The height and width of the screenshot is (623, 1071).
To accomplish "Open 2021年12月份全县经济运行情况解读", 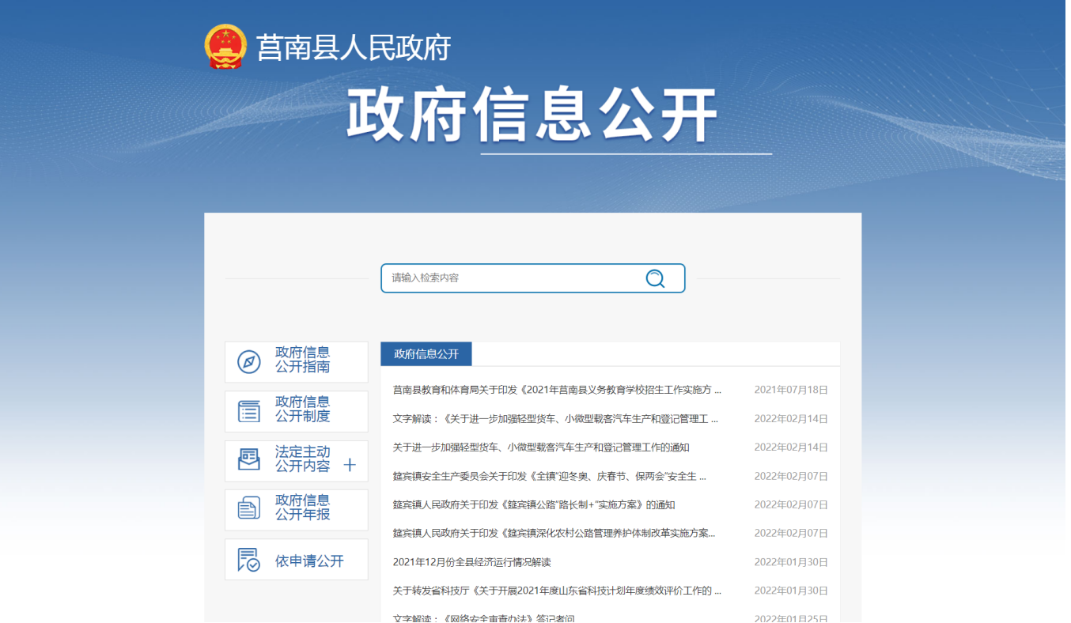I will coord(471,562).
